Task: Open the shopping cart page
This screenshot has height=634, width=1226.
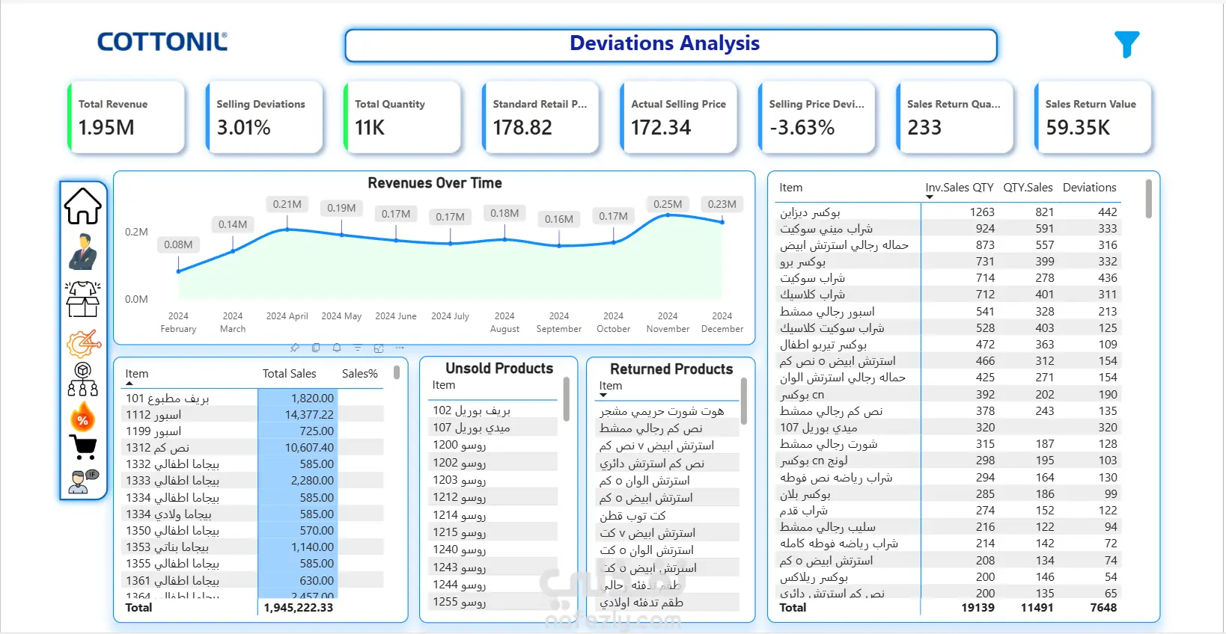Action: point(82,447)
